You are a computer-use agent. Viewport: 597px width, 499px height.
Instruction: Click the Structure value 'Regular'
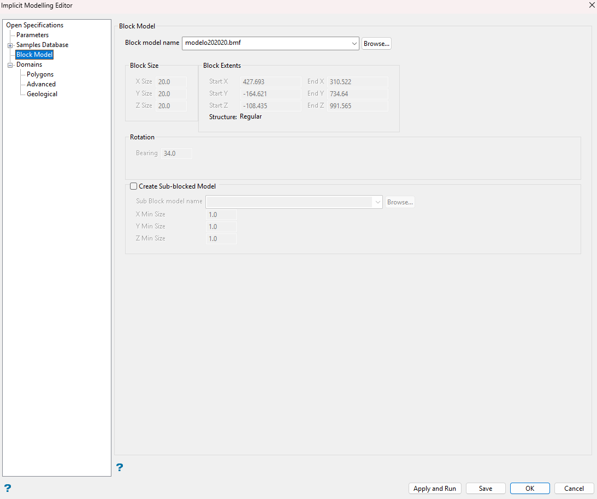tap(251, 116)
